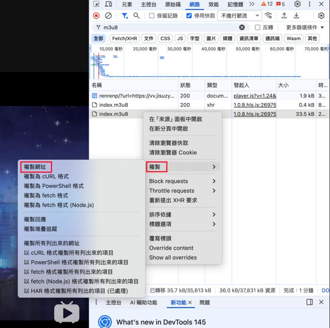Expand the 更多篩選條件 dropdown
This screenshot has height=328, width=330.
tap(305, 27)
